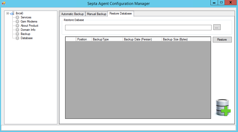The width and height of the screenshot is (238, 132).
Task: Click the (local) server icon
Action: 12,13
